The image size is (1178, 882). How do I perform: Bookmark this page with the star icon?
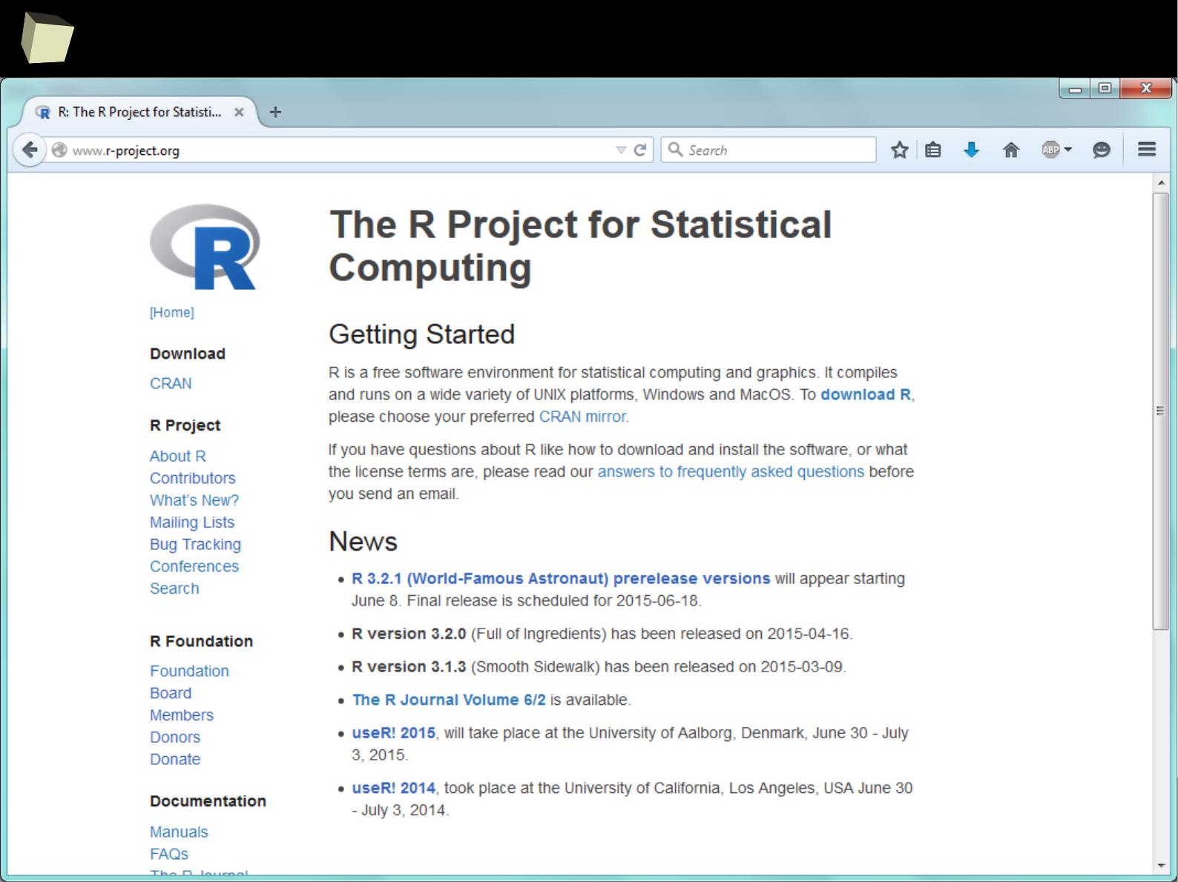899,150
